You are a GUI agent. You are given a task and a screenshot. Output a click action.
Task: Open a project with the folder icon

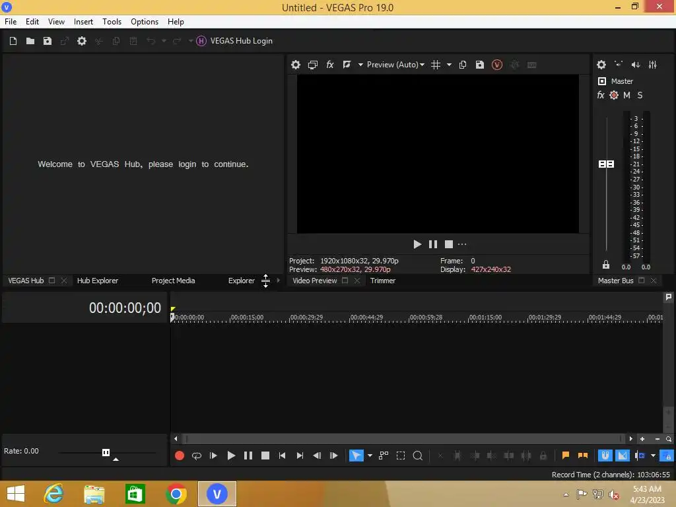(x=30, y=41)
